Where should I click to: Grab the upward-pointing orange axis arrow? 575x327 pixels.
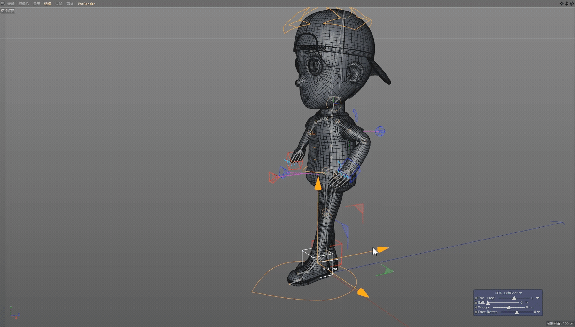click(x=318, y=184)
